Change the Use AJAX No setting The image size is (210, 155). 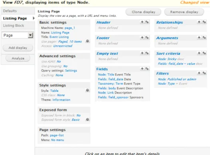click(x=59, y=62)
